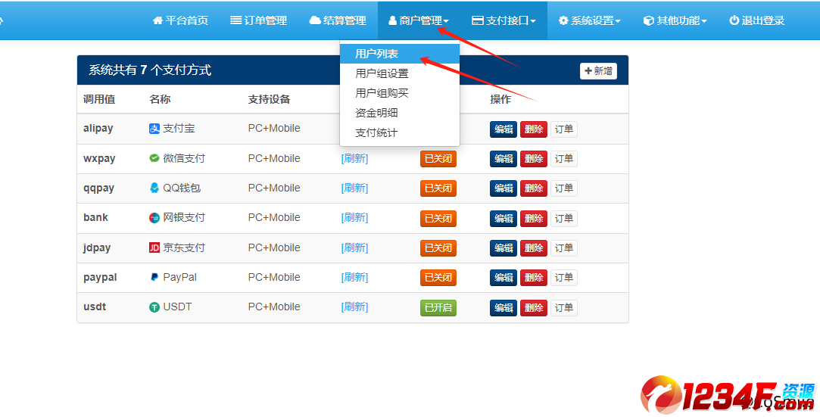Select 用户组购买 from the dropdown
820x417 pixels.
click(x=400, y=93)
